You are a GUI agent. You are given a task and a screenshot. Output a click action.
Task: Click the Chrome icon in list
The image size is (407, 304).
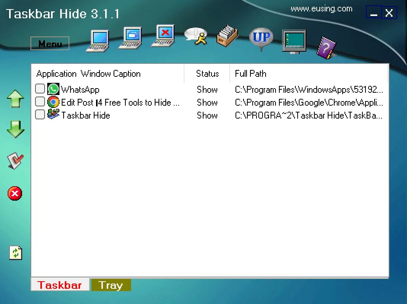53,102
